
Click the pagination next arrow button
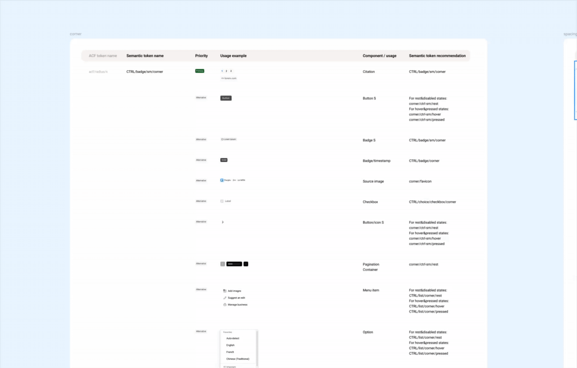(246, 264)
